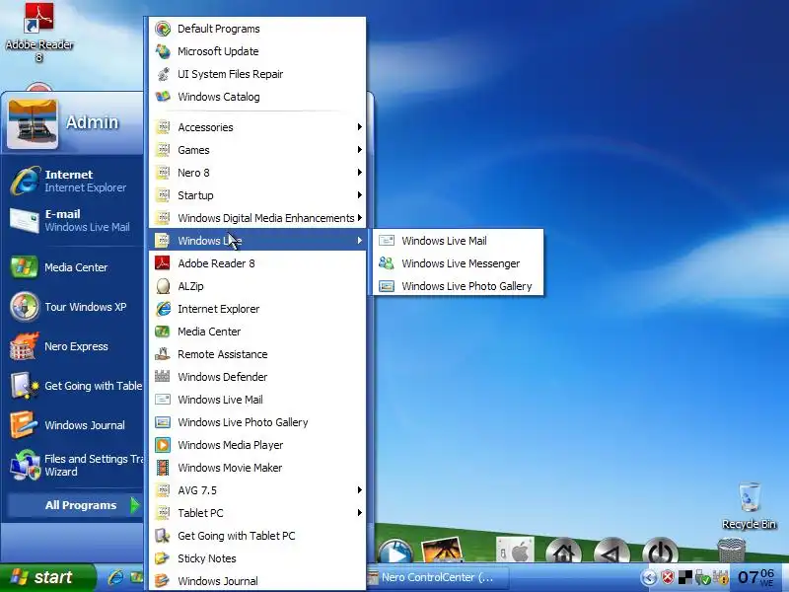Expand the Nero 8 folder

(x=257, y=173)
